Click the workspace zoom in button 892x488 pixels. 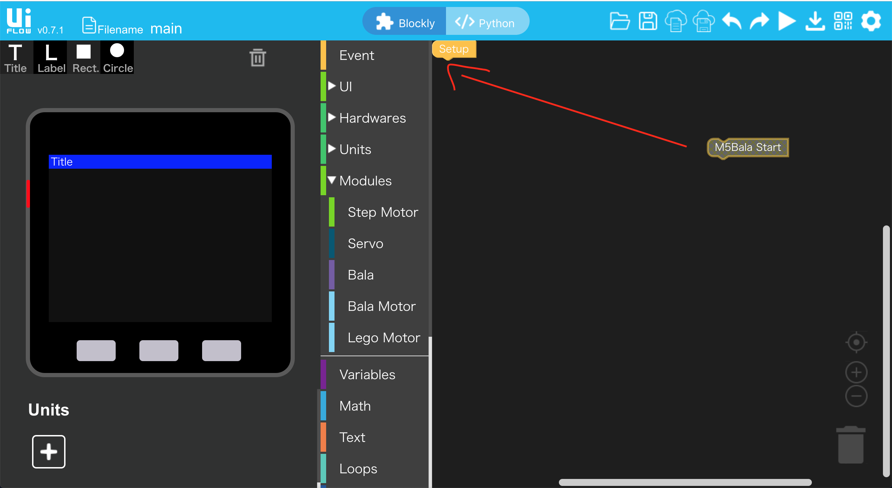tap(856, 372)
